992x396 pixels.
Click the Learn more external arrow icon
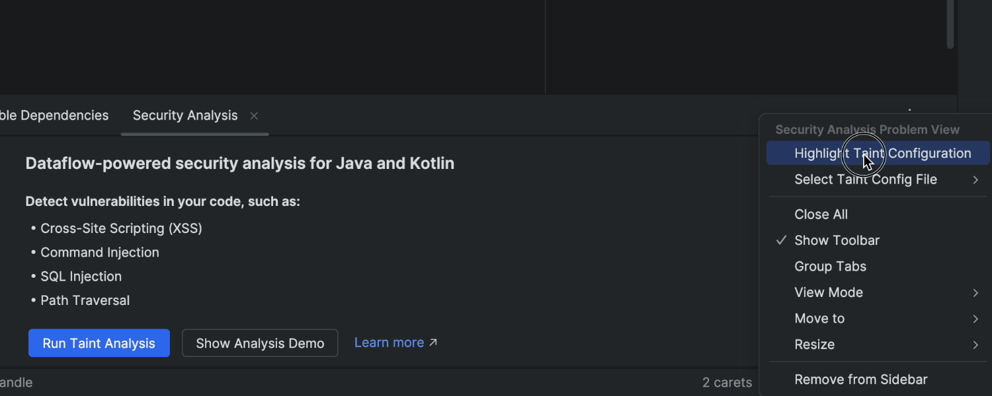(433, 343)
